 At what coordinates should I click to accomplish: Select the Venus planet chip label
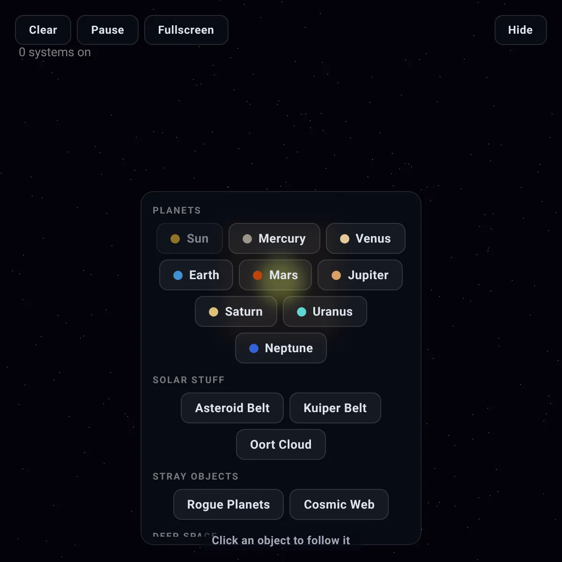(373, 238)
